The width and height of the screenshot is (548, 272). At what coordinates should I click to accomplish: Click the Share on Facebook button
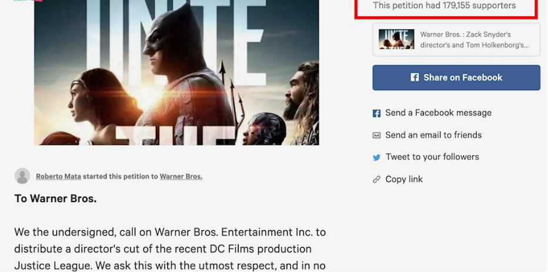pos(456,78)
